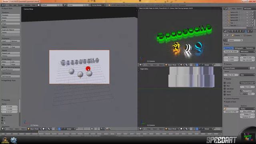Open the scene browser icon beside the Scene field
Screen dimensions: 256x144
[65, 5]
